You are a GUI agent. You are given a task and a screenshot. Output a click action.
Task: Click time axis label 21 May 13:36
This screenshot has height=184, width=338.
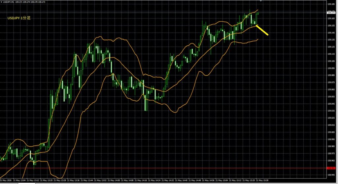[73, 180]
